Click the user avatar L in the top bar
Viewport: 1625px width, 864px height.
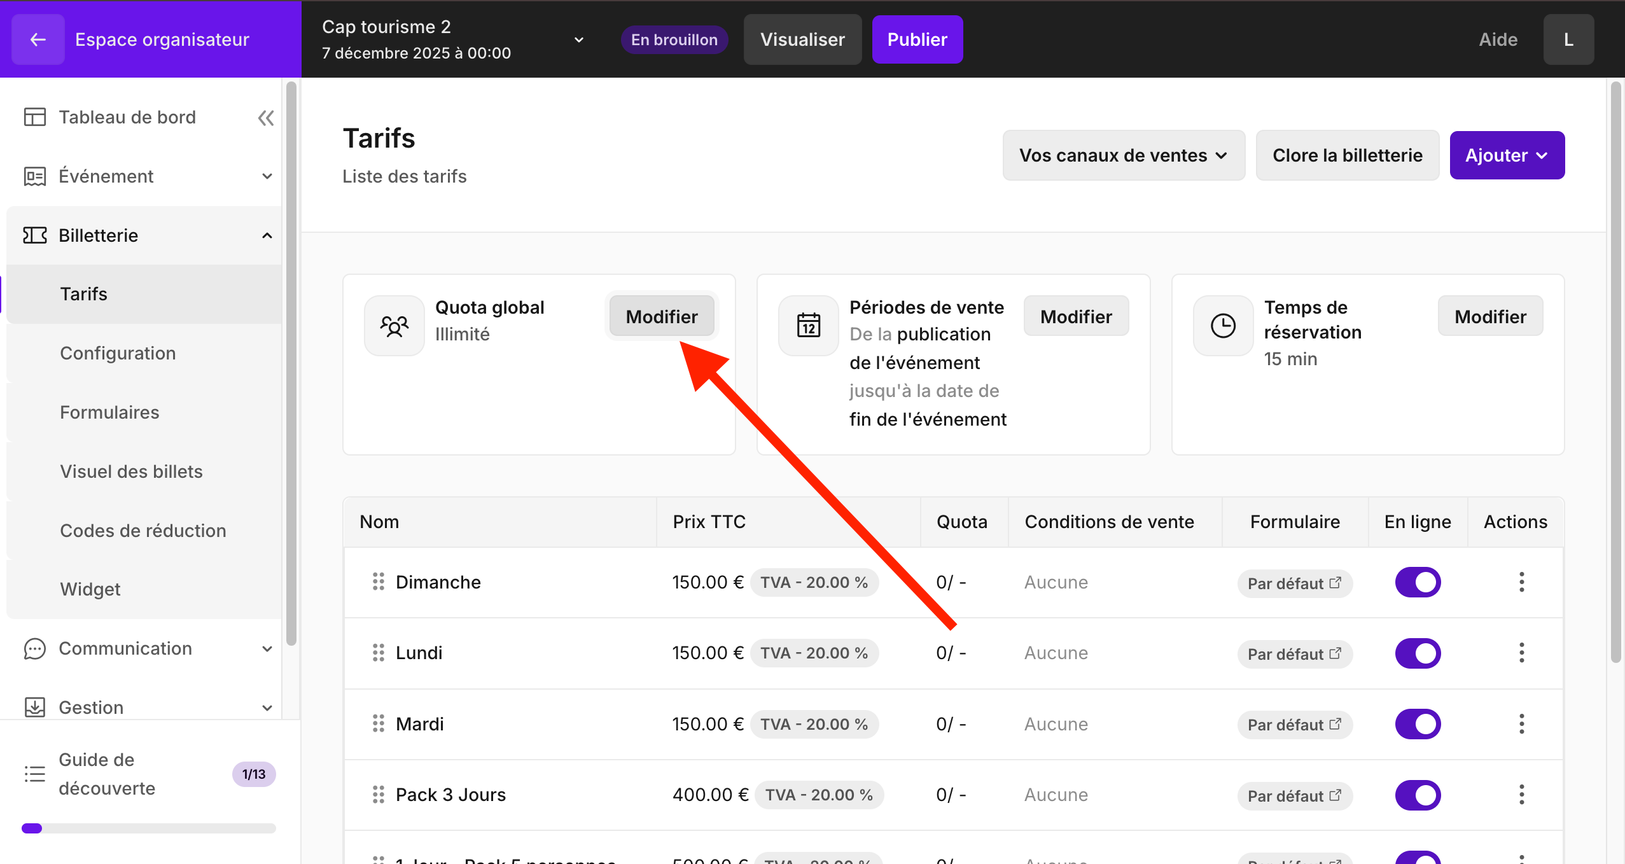pyautogui.click(x=1568, y=39)
